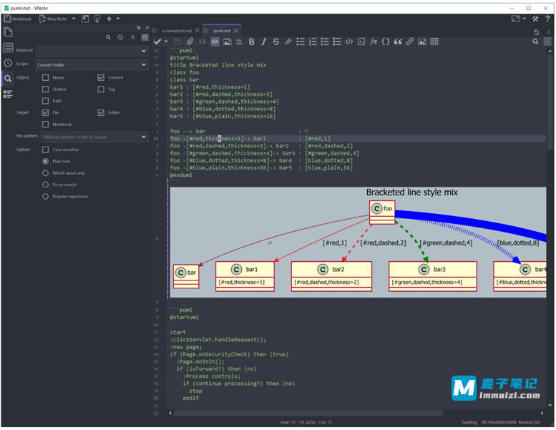Insert an unordered list

pyautogui.click(x=301, y=41)
